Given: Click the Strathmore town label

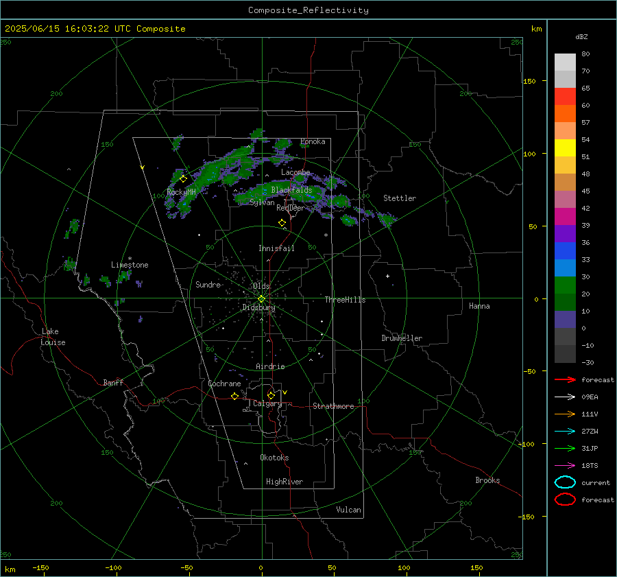Looking at the screenshot, I should click(333, 406).
